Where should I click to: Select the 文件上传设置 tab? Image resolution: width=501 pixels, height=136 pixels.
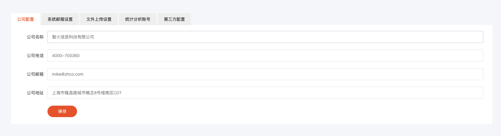(99, 19)
